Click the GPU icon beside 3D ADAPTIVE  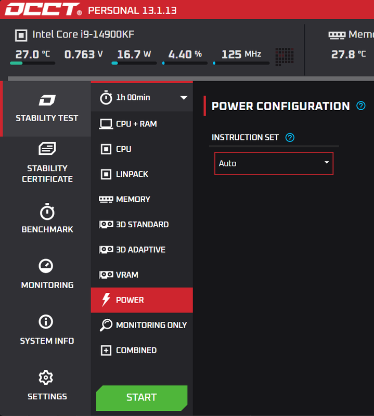coord(106,250)
